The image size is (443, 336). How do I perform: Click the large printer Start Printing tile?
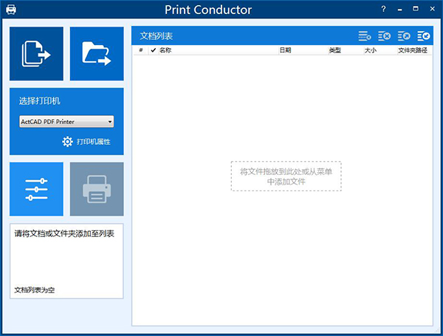(97, 190)
